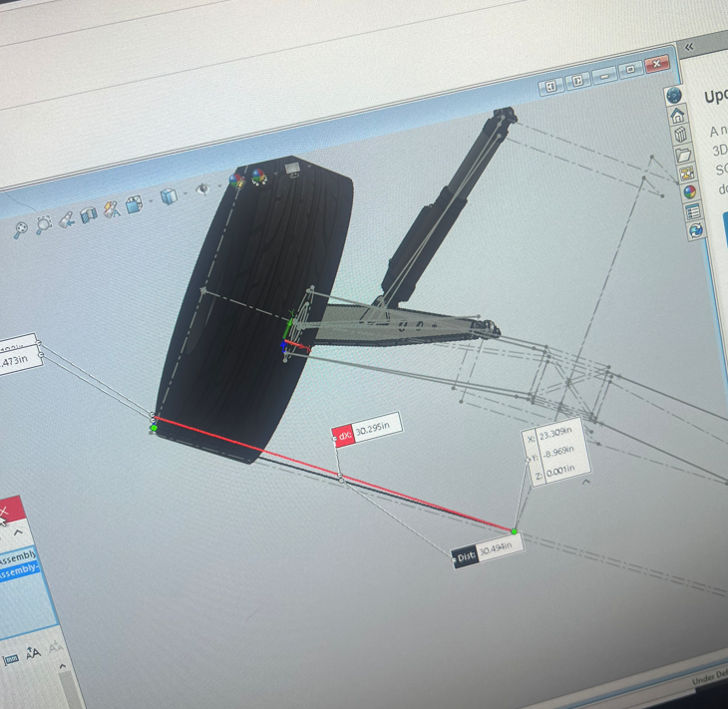Viewport: 728px width, 709px height.
Task: Maximize the document window
Action: (x=630, y=70)
